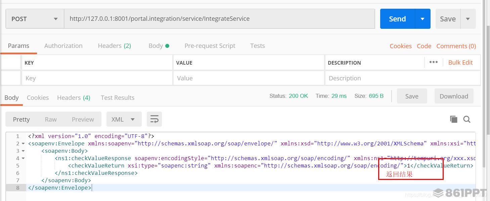This screenshot has height=201, width=490.
Task: Click the response size "695 B"
Action: tap(376, 96)
